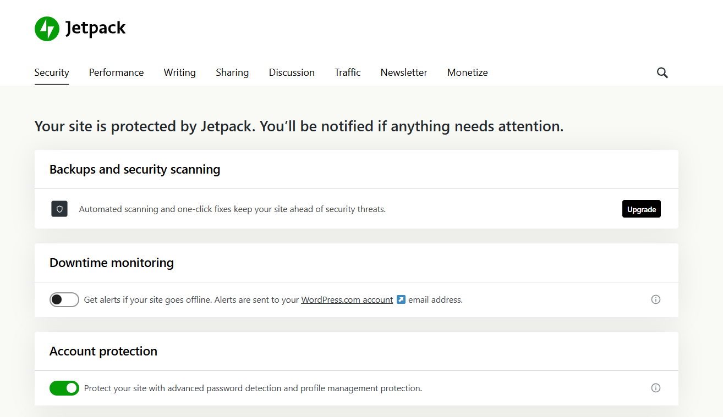
Task: Switch to the Traffic tab
Action: pyautogui.click(x=348, y=73)
